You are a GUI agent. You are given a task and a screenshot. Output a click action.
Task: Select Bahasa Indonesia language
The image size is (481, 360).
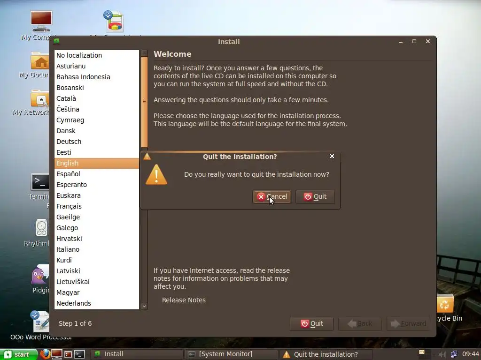pos(97,77)
